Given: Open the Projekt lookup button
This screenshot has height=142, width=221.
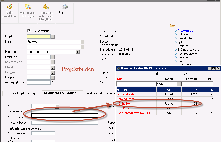Looking at the screenshot, I should pos(53,37).
